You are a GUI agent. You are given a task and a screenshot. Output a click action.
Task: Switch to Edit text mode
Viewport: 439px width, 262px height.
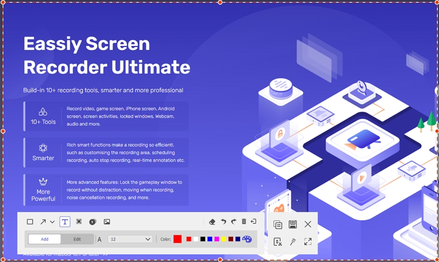pyautogui.click(x=77, y=239)
